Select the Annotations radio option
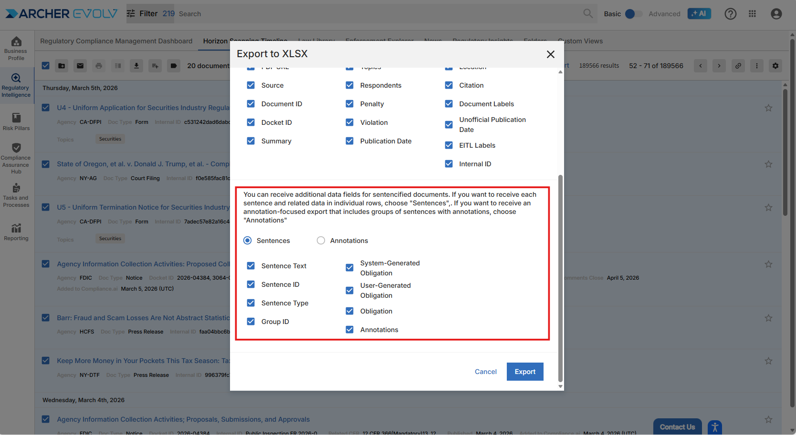796x435 pixels. coord(321,241)
